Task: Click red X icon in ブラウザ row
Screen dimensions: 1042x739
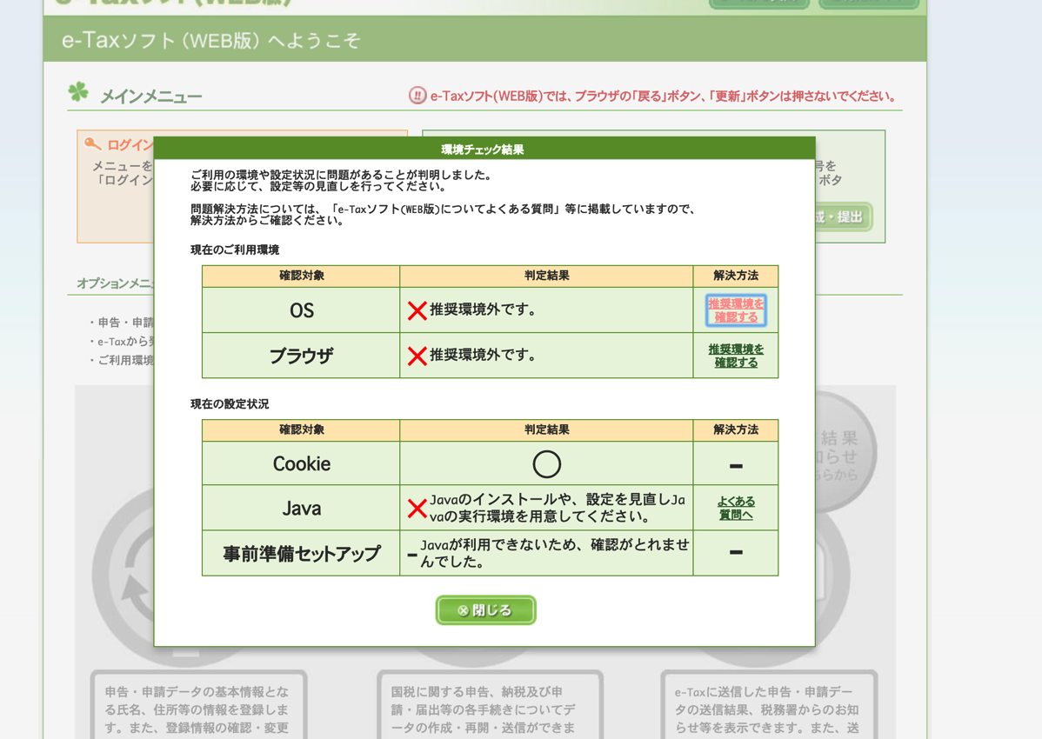Action: coord(417,356)
